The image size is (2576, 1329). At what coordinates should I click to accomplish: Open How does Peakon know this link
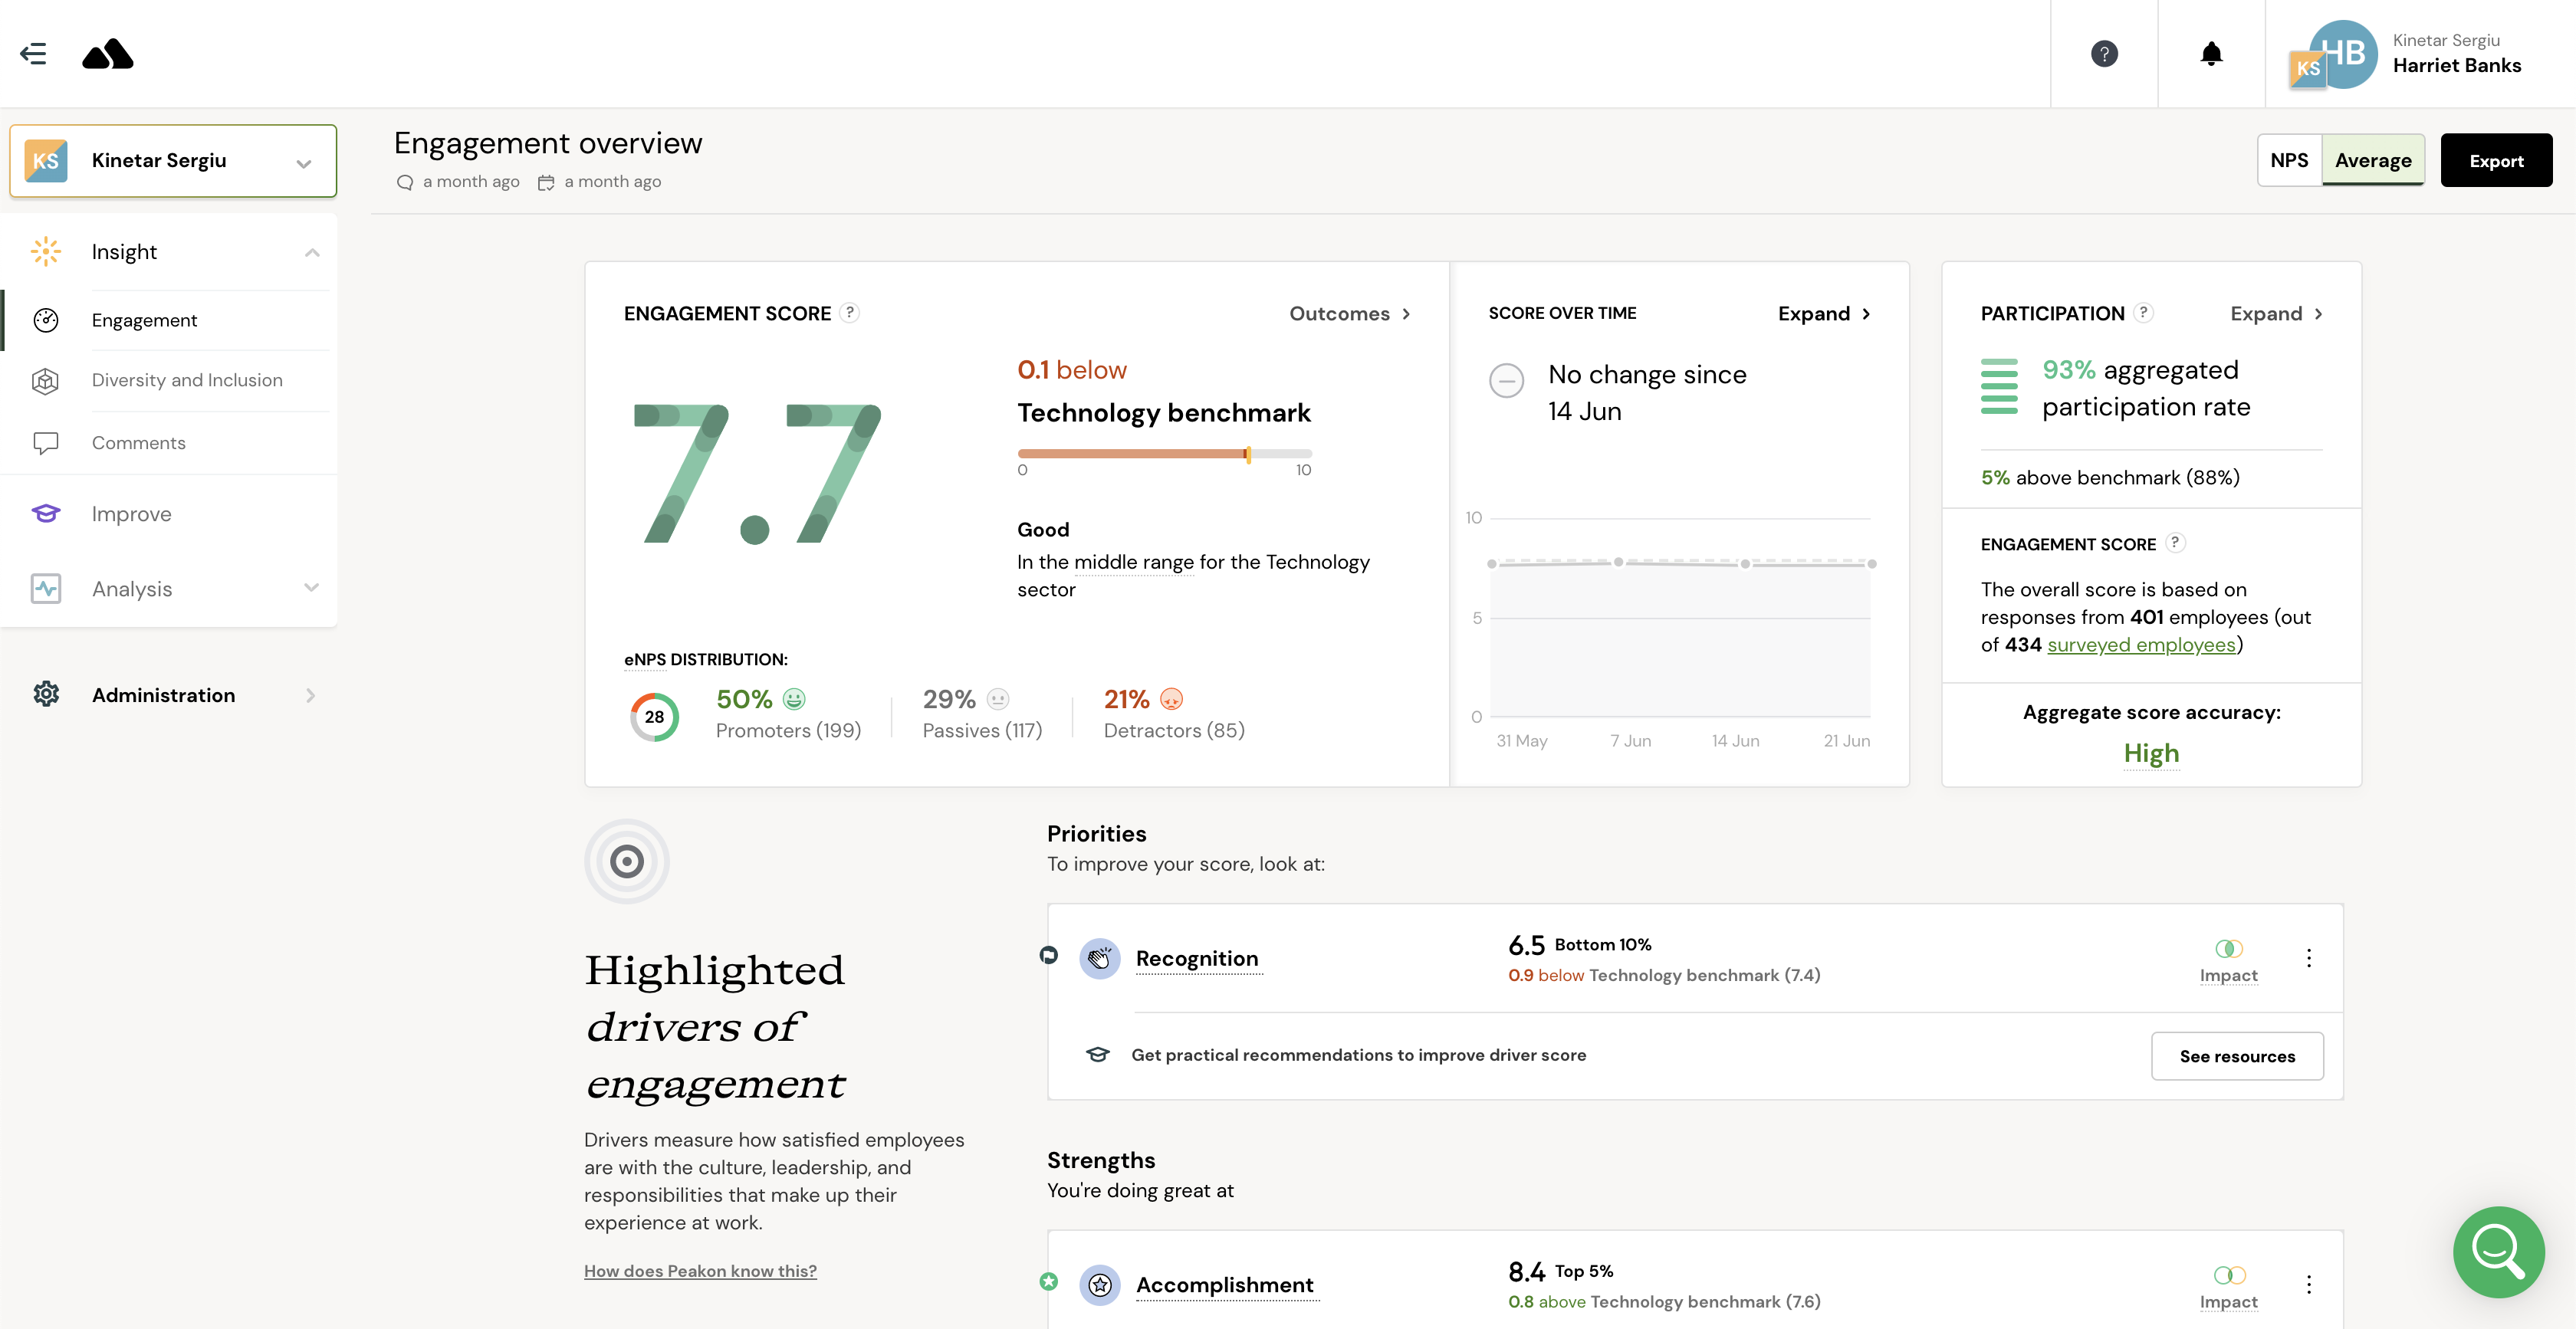(700, 1270)
